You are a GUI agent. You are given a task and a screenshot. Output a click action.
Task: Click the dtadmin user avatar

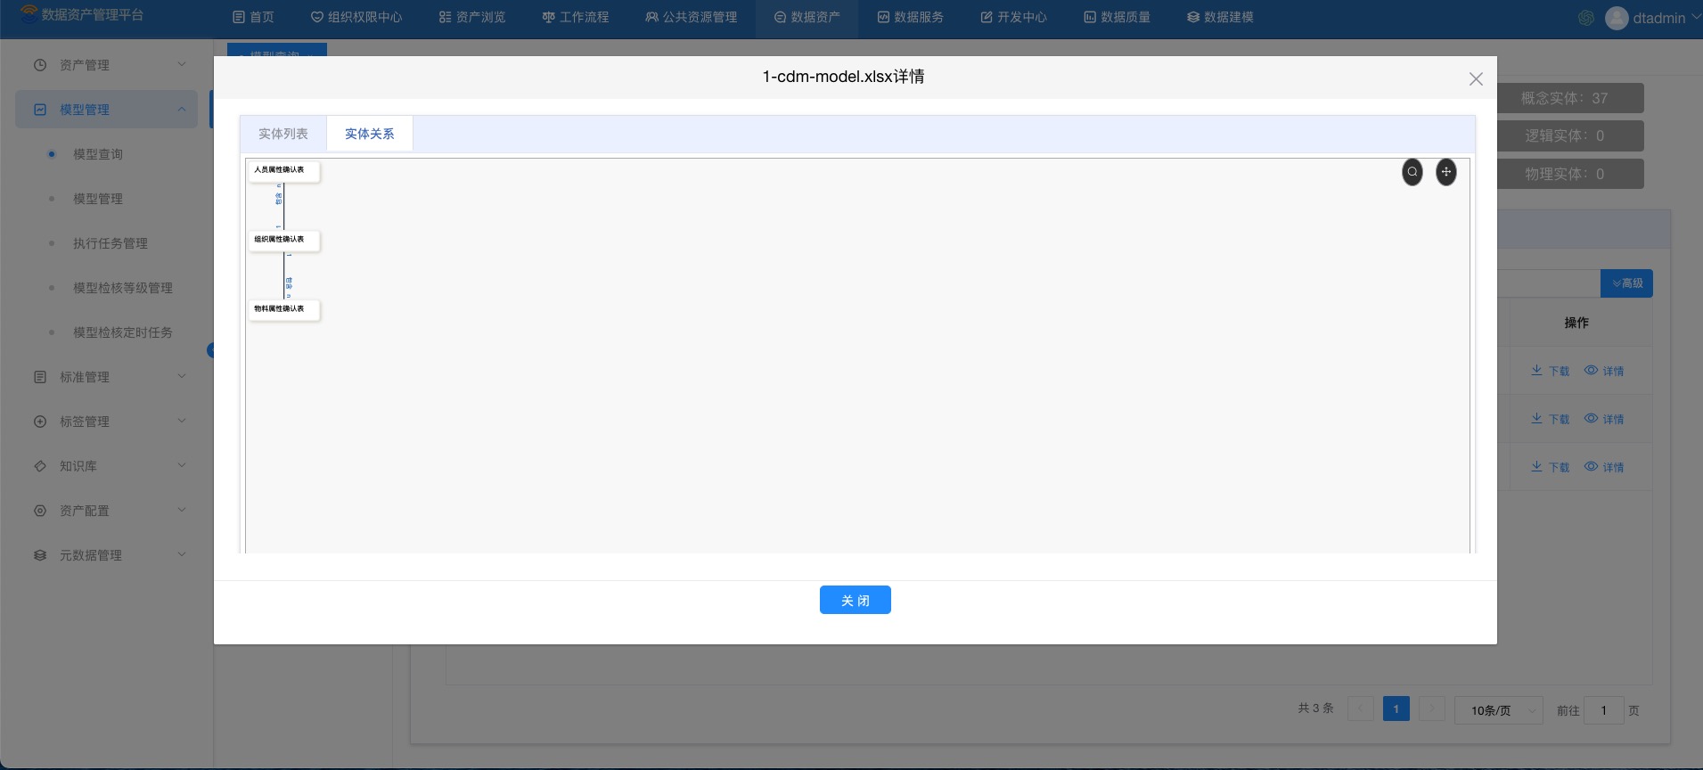[1617, 18]
